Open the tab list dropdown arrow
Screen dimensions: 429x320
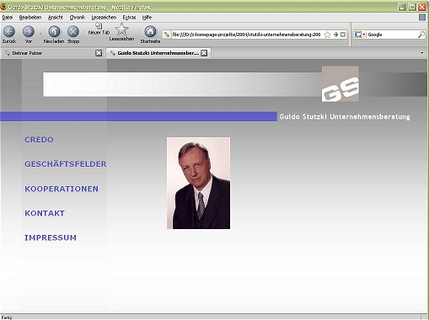pos(422,53)
